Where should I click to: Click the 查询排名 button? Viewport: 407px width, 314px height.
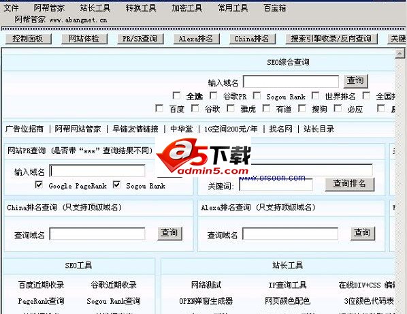[349, 185]
